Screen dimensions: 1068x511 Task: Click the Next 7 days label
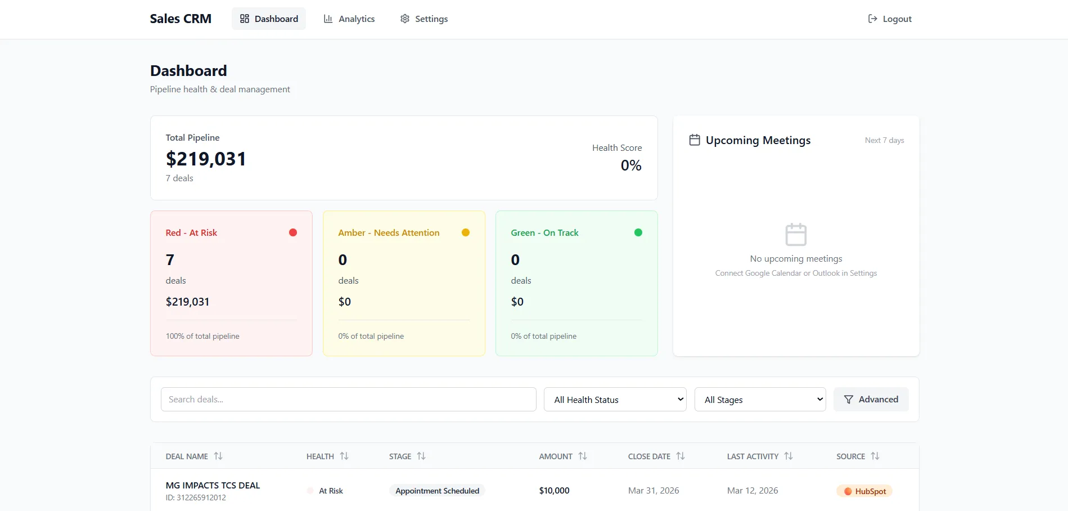click(x=884, y=140)
